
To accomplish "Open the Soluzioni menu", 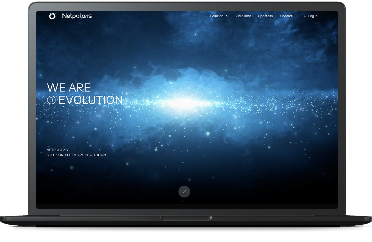I will 217,16.
